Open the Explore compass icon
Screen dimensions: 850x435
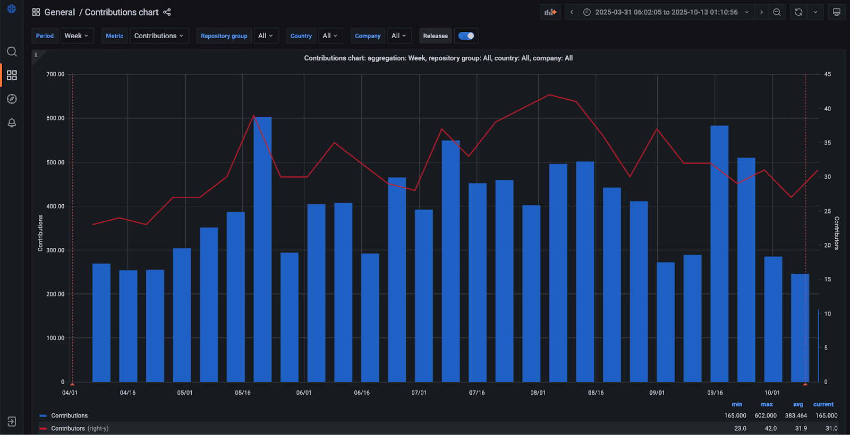[12, 99]
